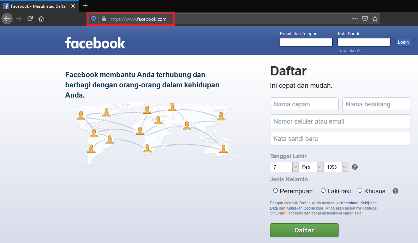Open the page actions three-dots menu

pos(355,19)
